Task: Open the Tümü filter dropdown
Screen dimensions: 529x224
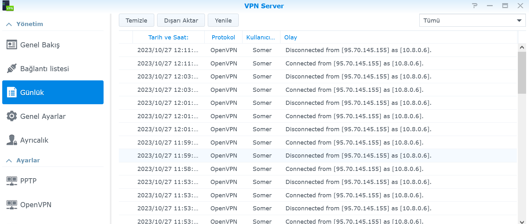Action: click(x=472, y=20)
